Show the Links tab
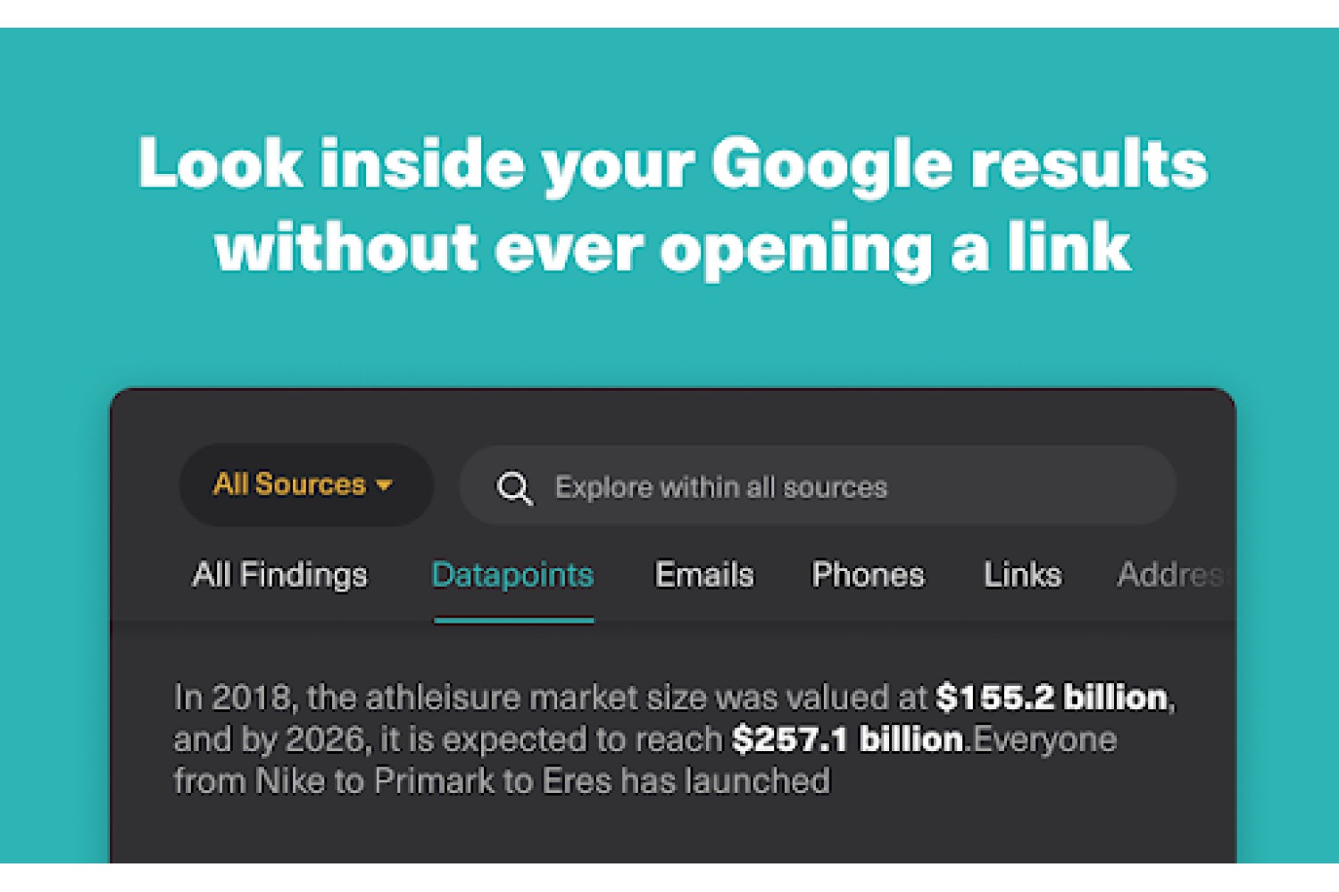 pyautogui.click(x=1022, y=574)
